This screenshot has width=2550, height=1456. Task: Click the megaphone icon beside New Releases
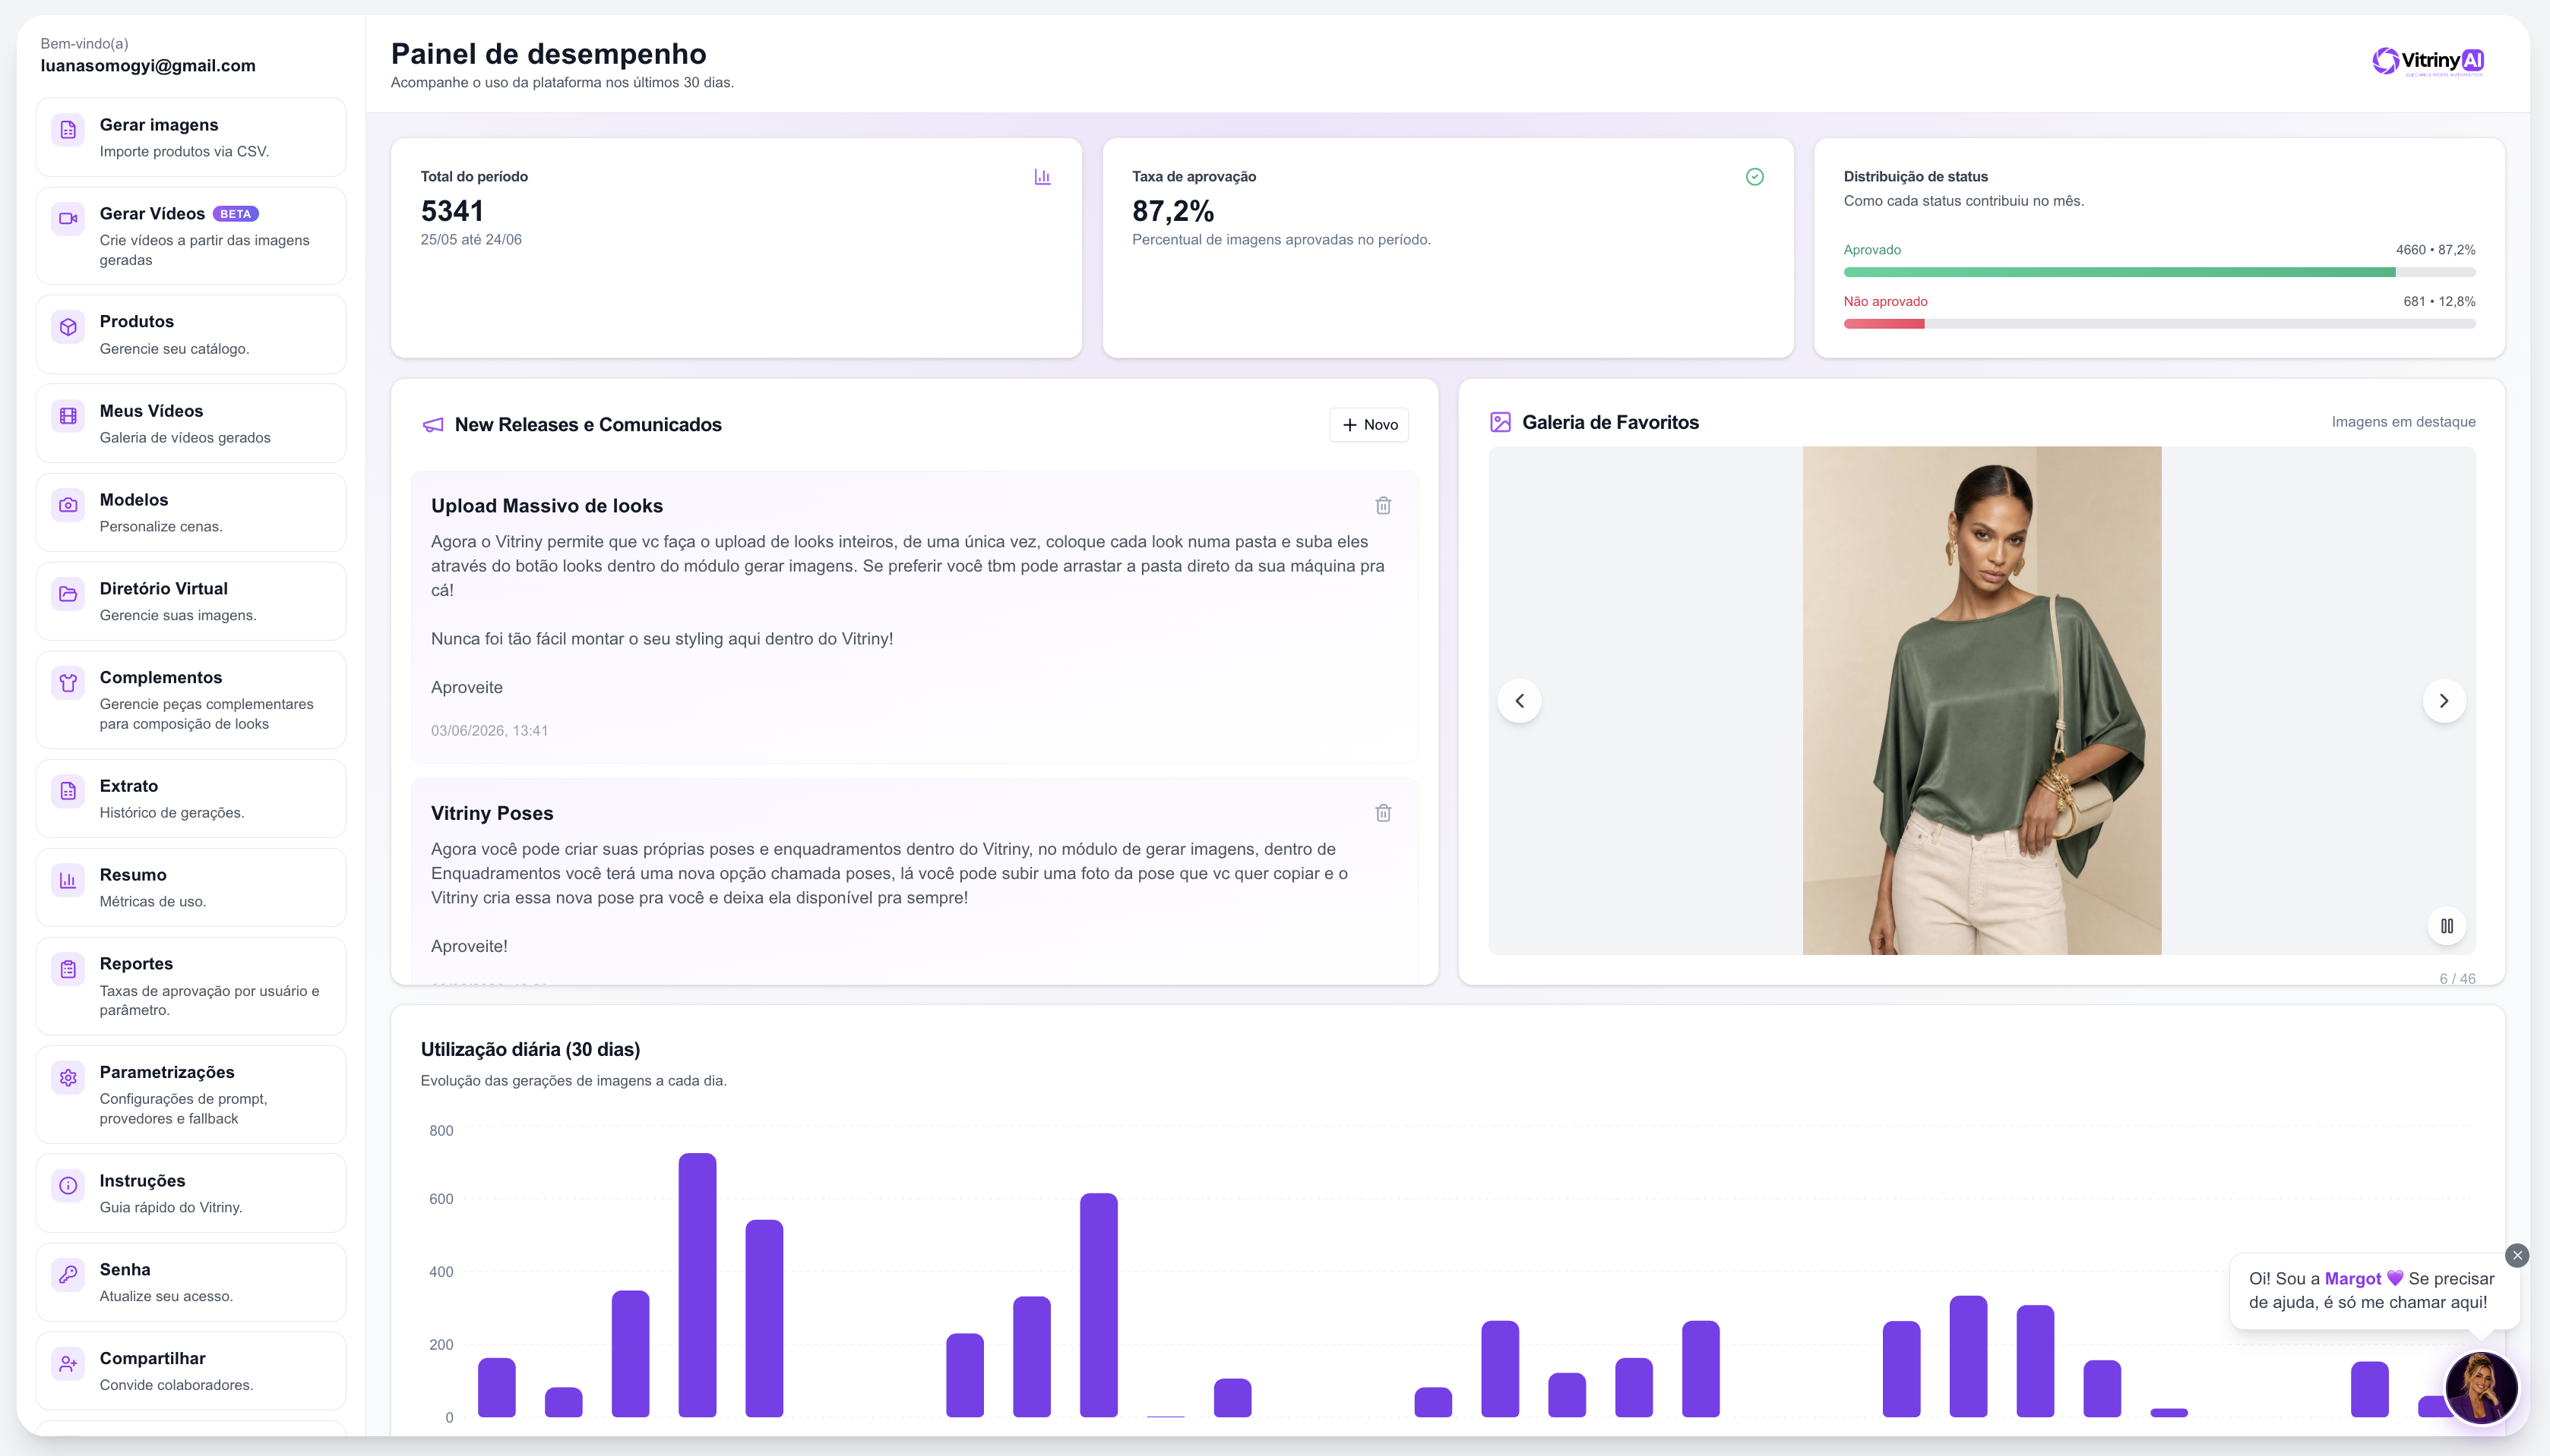(432, 425)
